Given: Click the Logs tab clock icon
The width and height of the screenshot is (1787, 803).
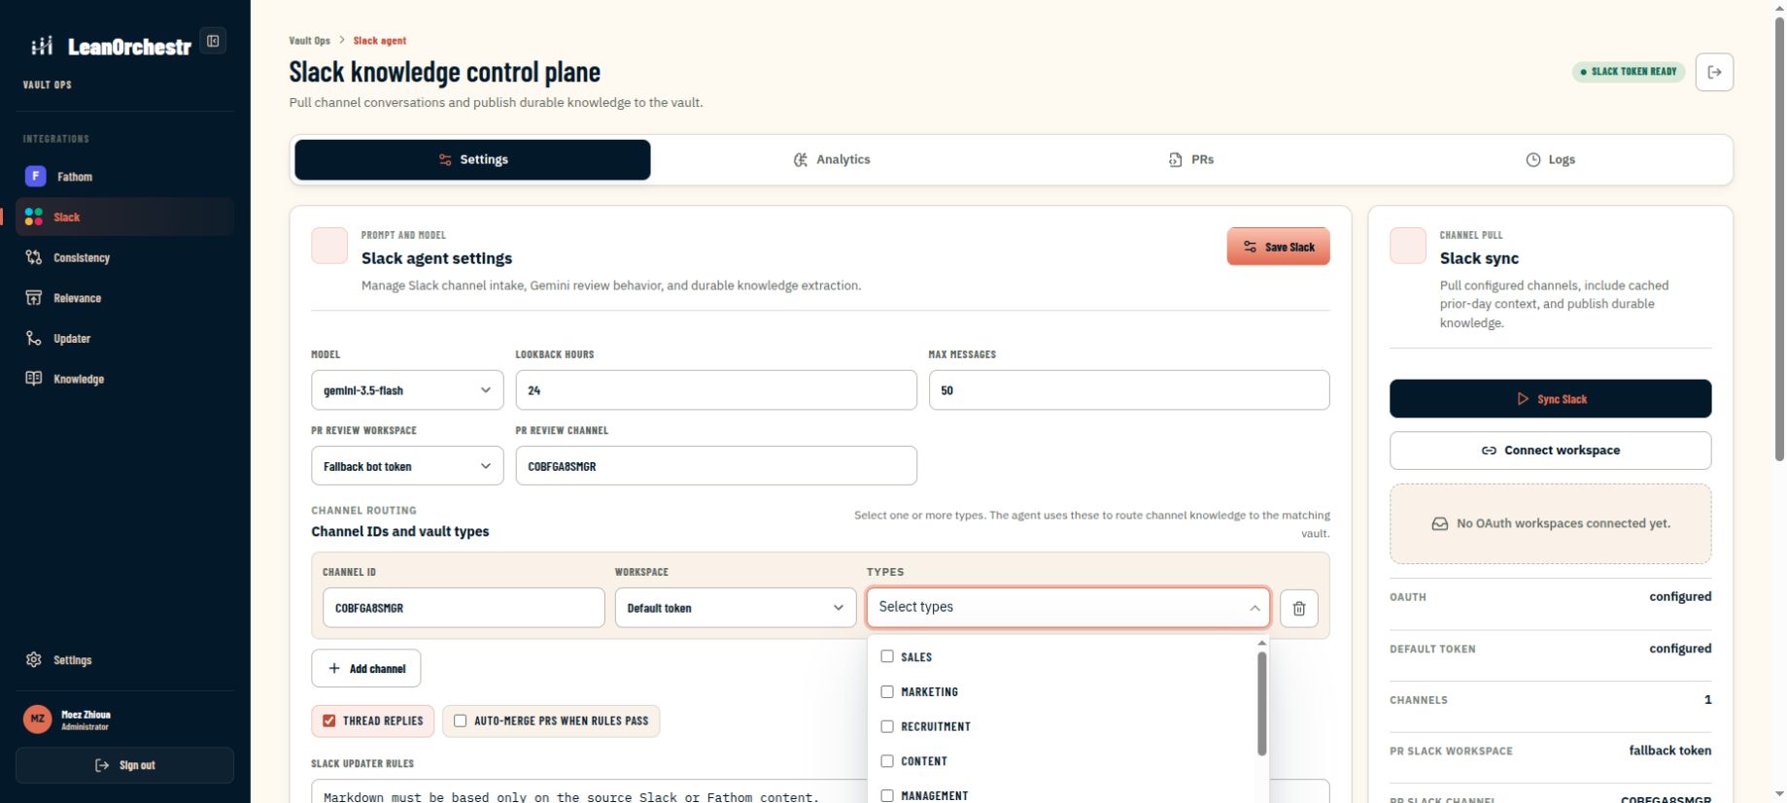Looking at the screenshot, I should [x=1533, y=159].
